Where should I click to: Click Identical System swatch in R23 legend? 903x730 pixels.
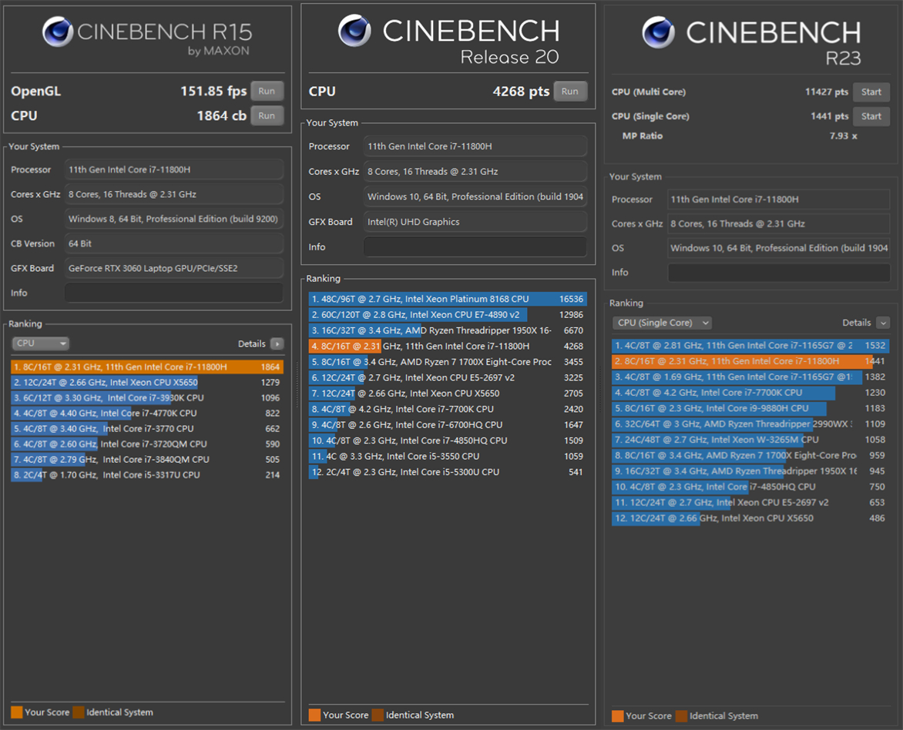(x=682, y=716)
